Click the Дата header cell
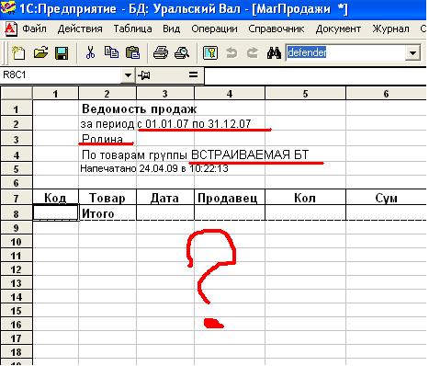 click(x=165, y=198)
